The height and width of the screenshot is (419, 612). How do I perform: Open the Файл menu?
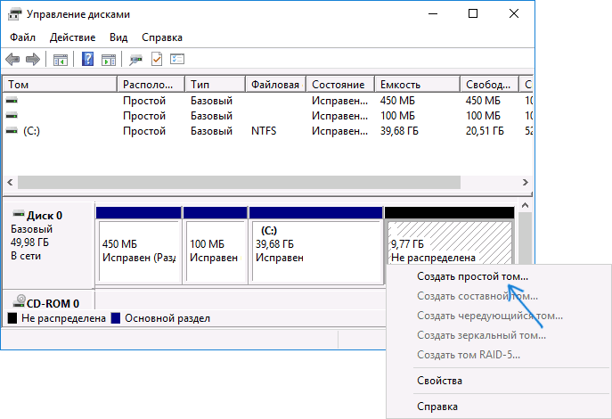pos(23,37)
